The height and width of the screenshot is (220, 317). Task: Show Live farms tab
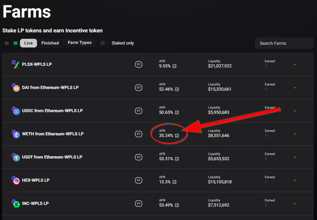point(29,43)
